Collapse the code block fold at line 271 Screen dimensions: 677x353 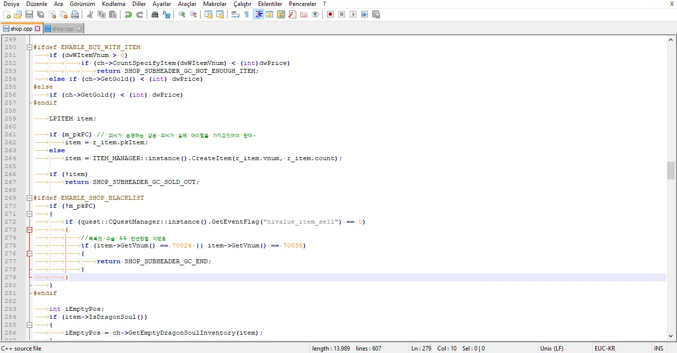[x=29, y=214]
